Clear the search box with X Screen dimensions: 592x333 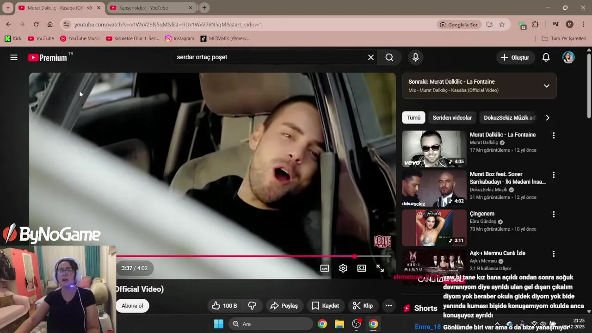tap(370, 57)
